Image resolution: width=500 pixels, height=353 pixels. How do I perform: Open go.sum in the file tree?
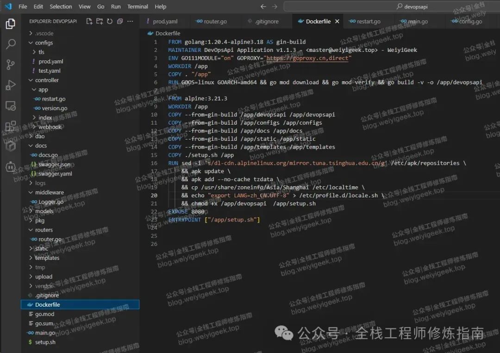[x=80, y=323]
